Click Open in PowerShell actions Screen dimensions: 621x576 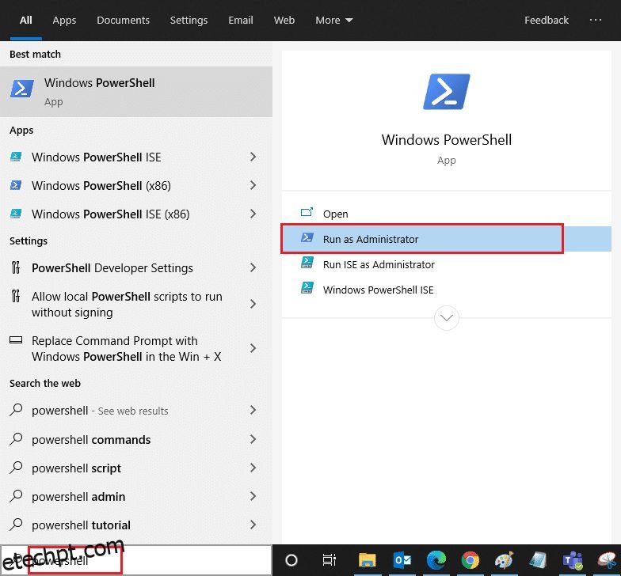[x=447, y=214]
